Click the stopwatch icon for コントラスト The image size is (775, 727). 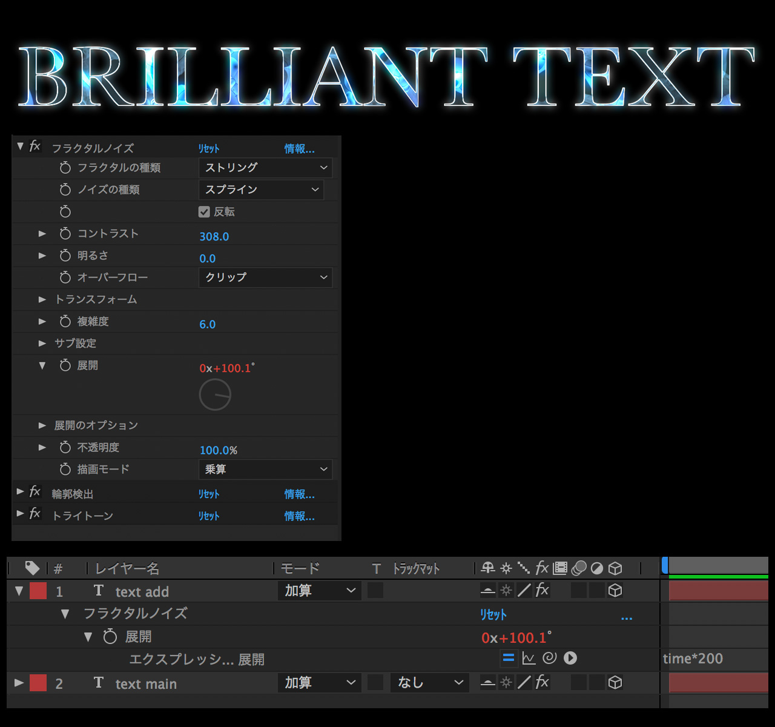[65, 234]
